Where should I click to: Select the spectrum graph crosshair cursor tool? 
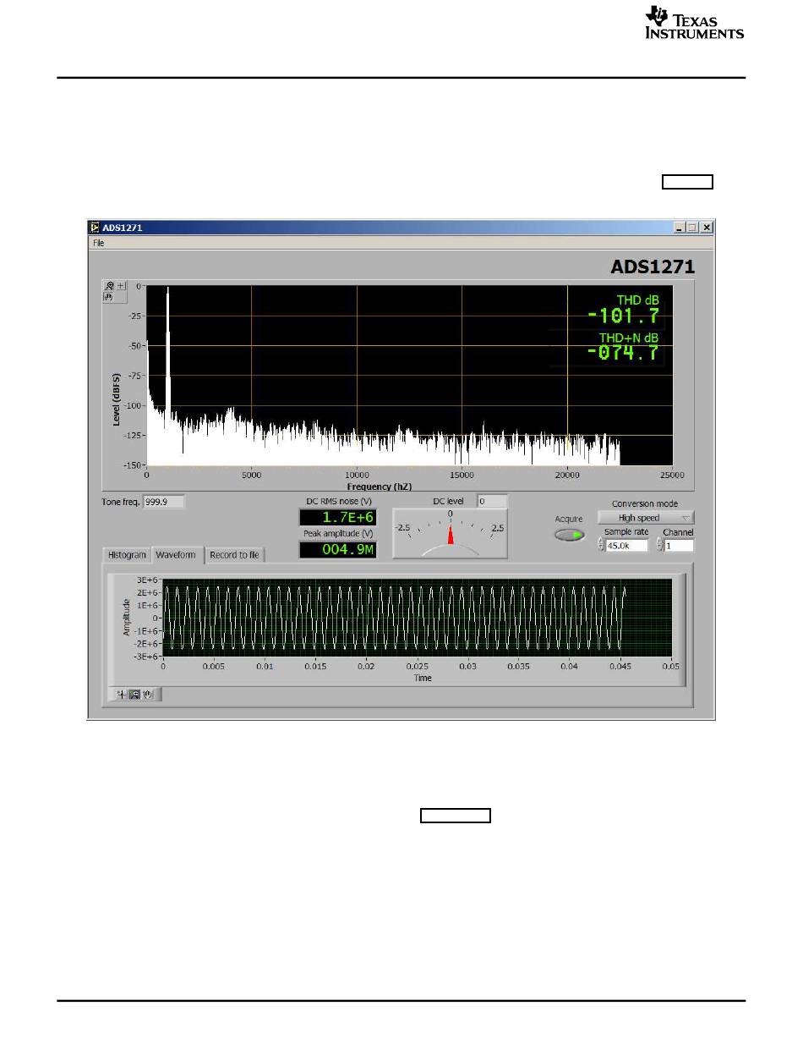[121, 286]
